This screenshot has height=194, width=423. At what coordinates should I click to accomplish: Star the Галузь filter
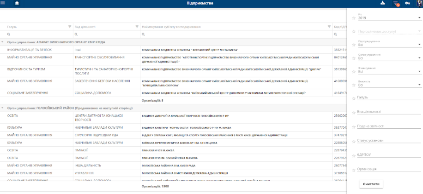(x=354, y=98)
